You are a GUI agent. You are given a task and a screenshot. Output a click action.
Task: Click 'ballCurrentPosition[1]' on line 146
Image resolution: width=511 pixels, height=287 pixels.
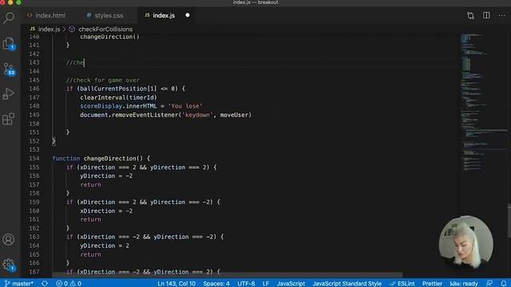click(119, 88)
